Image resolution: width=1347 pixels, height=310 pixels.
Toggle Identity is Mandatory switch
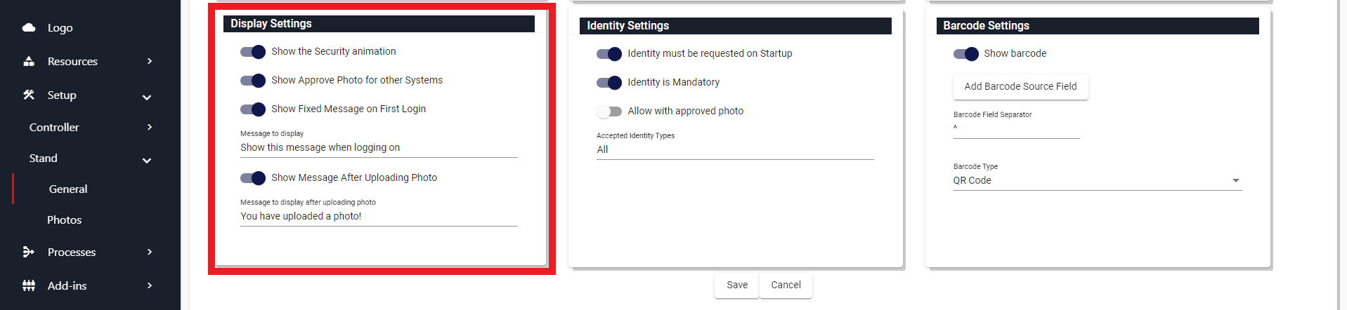[609, 83]
